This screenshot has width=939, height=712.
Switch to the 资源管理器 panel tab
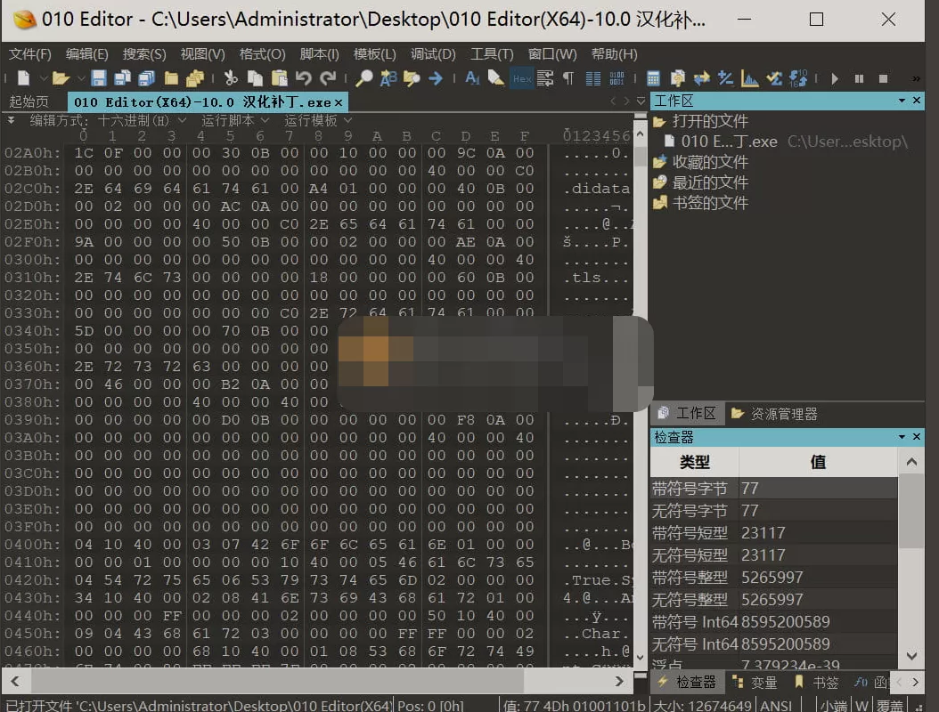775,414
